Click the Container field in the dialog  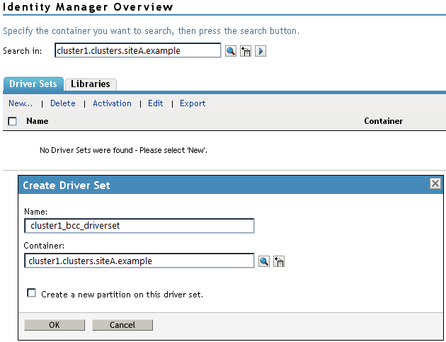(139, 261)
